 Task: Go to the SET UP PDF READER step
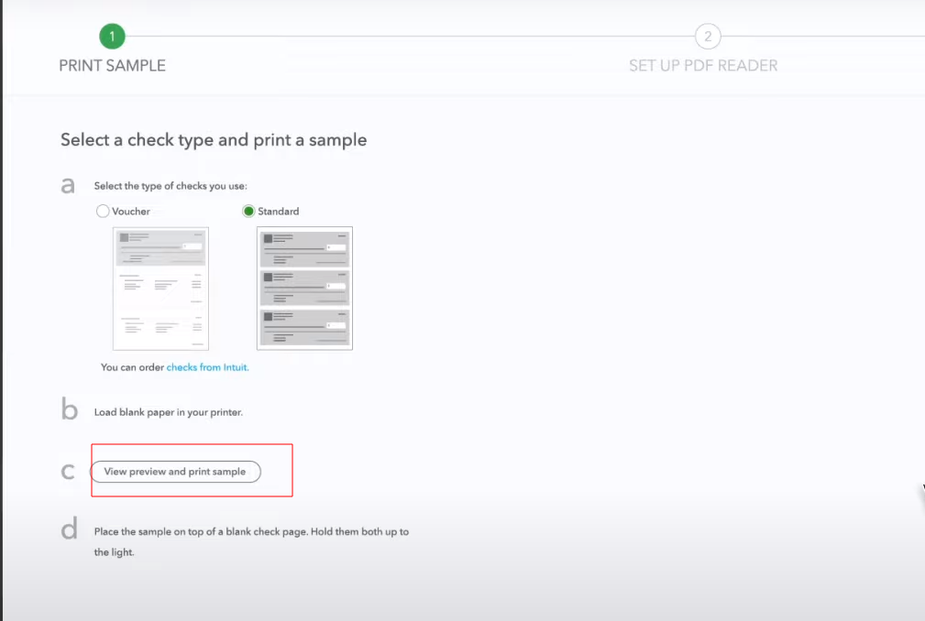point(703,65)
